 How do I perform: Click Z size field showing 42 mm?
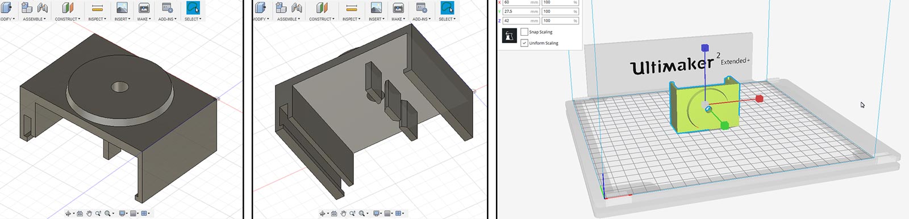(x=521, y=21)
